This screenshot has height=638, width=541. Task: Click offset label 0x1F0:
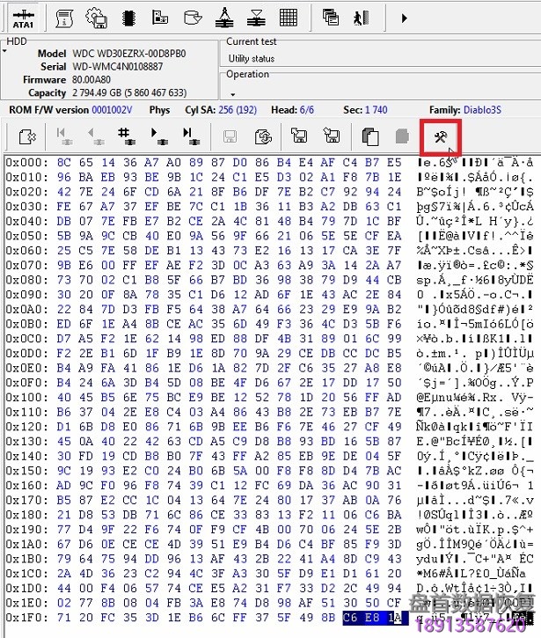(26, 618)
